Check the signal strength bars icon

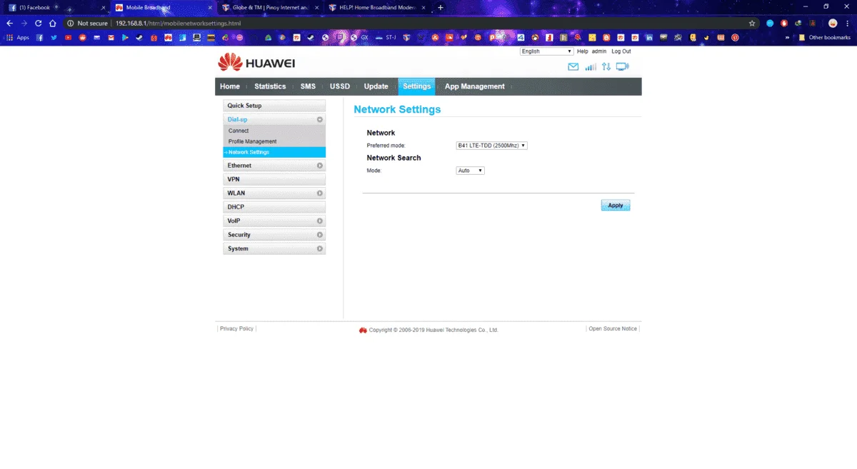pos(591,66)
